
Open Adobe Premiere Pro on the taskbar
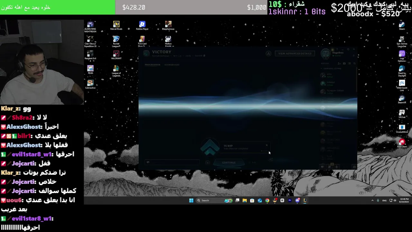[290, 200]
